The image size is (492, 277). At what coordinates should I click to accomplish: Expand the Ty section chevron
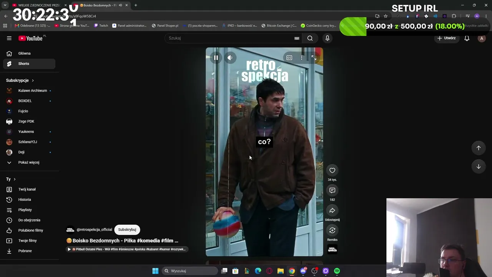click(15, 179)
